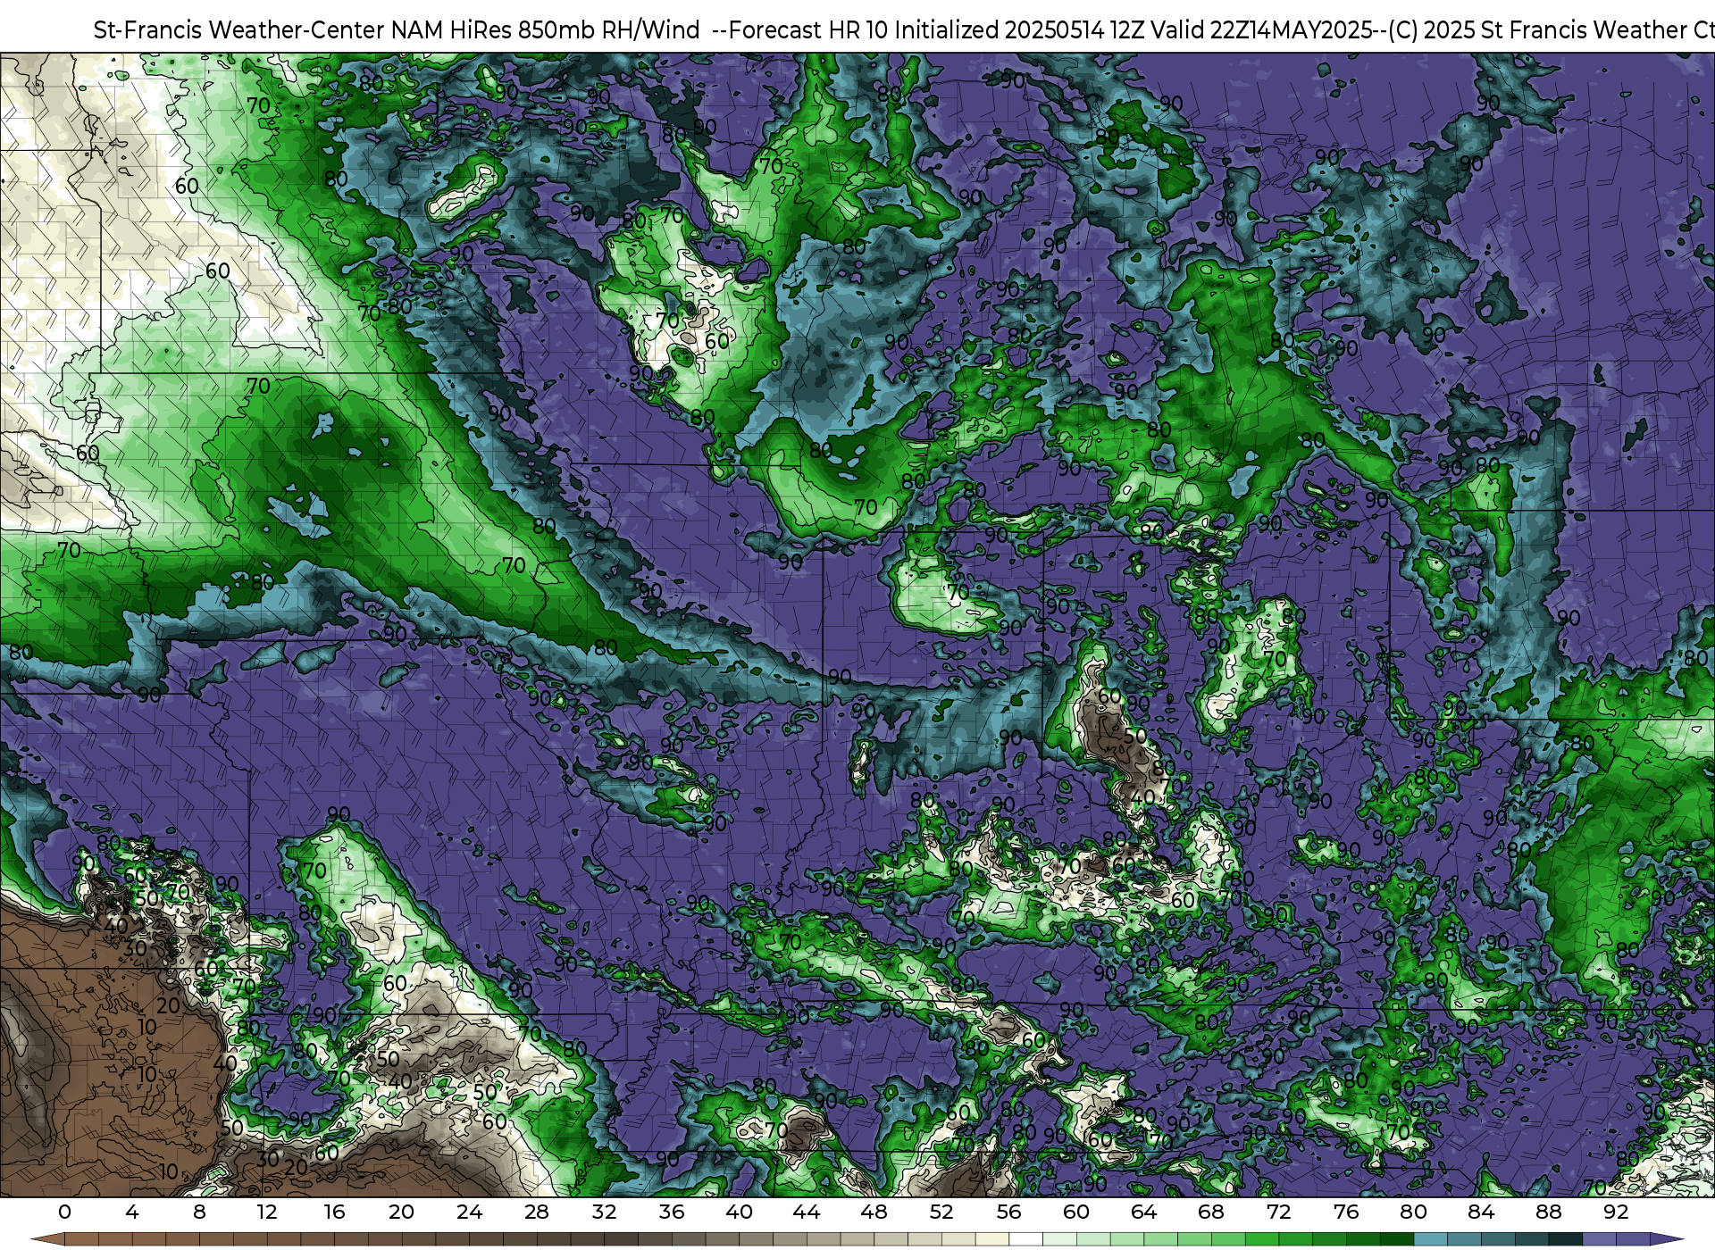This screenshot has height=1250, width=1715.
Task: Click the "16" tick label on the color bar legend
Action: [x=334, y=1212]
